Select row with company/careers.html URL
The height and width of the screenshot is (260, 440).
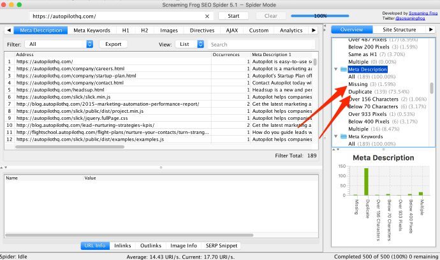(x=159, y=69)
